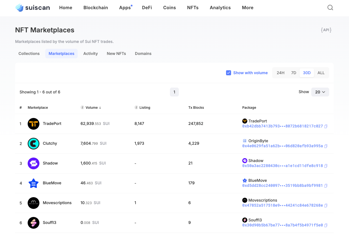
Task: Open OriginByte package address 0x4e0629fa51a62b link
Action: [282, 146]
